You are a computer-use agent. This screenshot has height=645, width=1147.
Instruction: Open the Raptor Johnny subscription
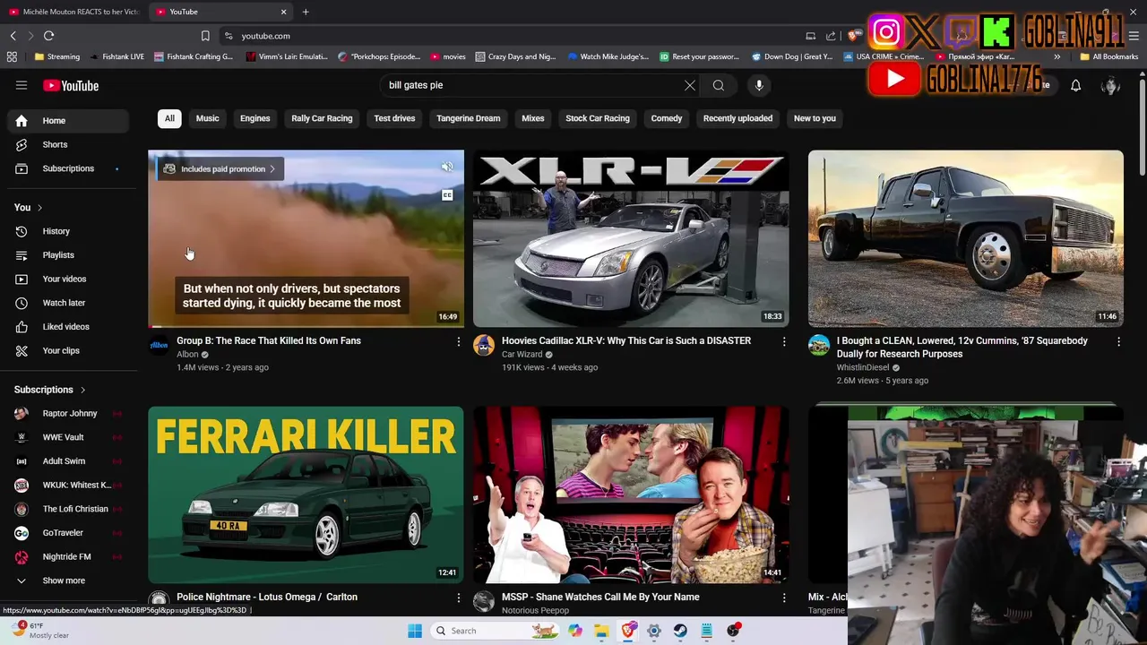[x=68, y=413]
